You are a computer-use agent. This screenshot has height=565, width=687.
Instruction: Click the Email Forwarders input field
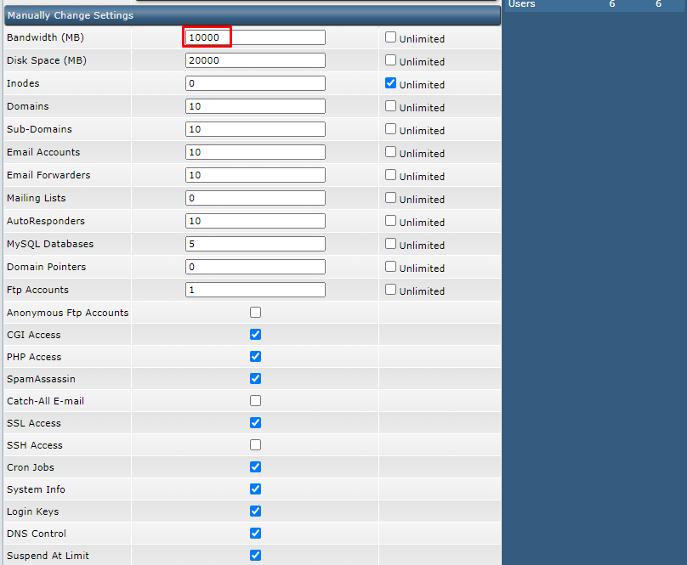coord(255,175)
